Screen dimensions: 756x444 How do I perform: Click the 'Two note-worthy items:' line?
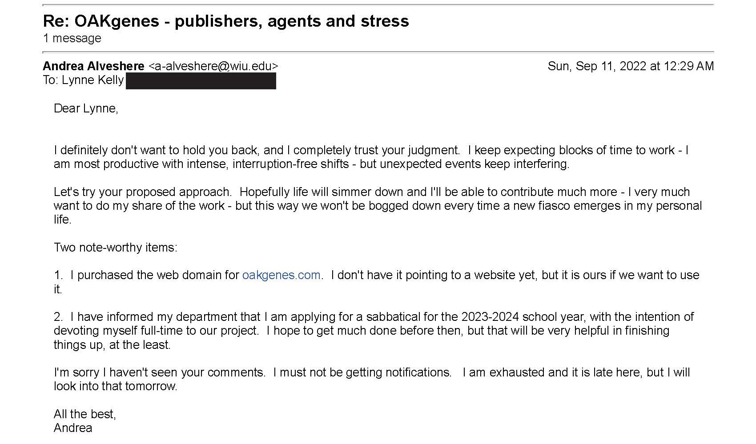pyautogui.click(x=116, y=248)
